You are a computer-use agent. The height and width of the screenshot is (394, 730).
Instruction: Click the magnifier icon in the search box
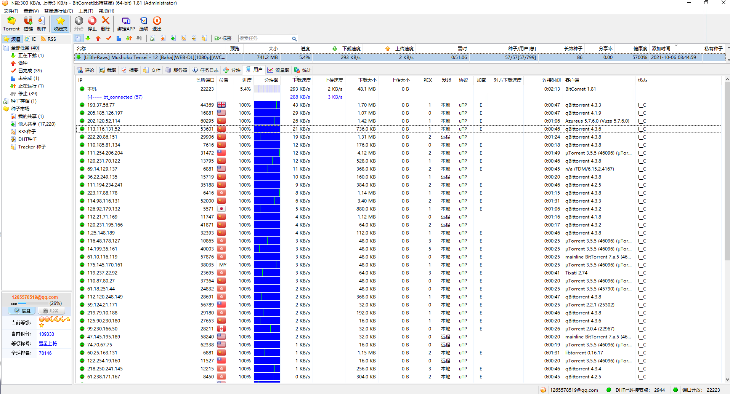point(294,38)
